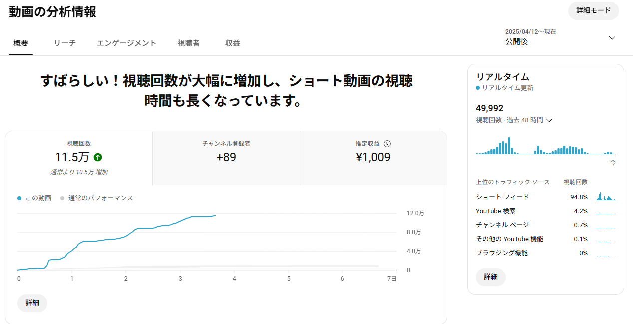This screenshot has height=324, width=633.
Task: Click the green up-arrow icon beside 11.5万
Action: tap(98, 157)
